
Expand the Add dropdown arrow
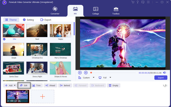(15, 85)
